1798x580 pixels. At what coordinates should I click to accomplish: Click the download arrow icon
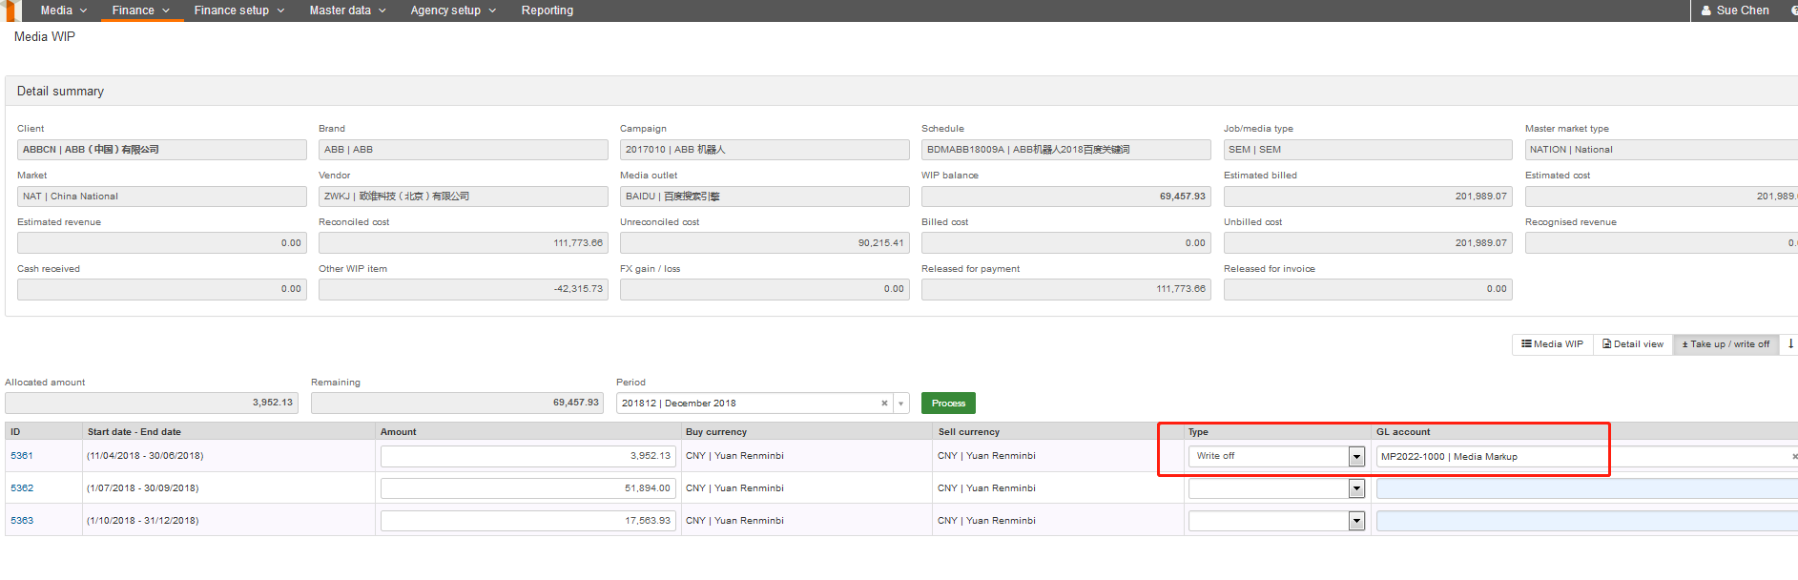(x=1790, y=344)
